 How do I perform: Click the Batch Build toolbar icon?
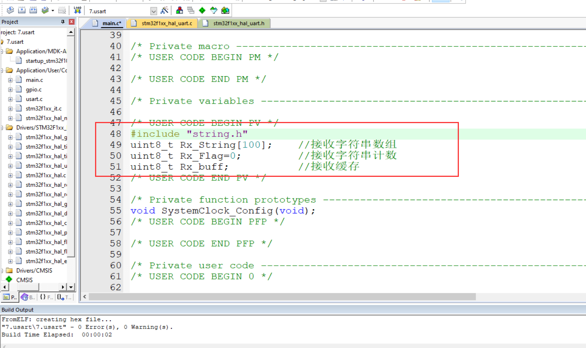tap(45, 10)
